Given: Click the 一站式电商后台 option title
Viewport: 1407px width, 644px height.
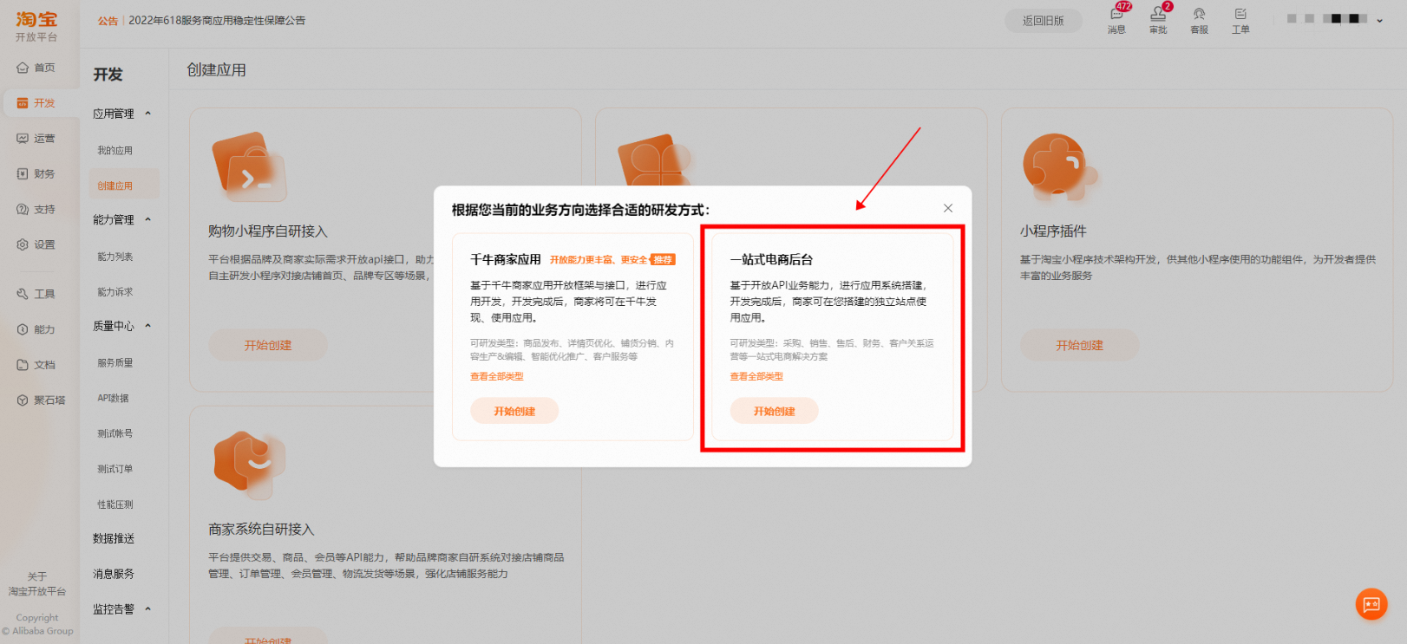Looking at the screenshot, I should point(771,259).
